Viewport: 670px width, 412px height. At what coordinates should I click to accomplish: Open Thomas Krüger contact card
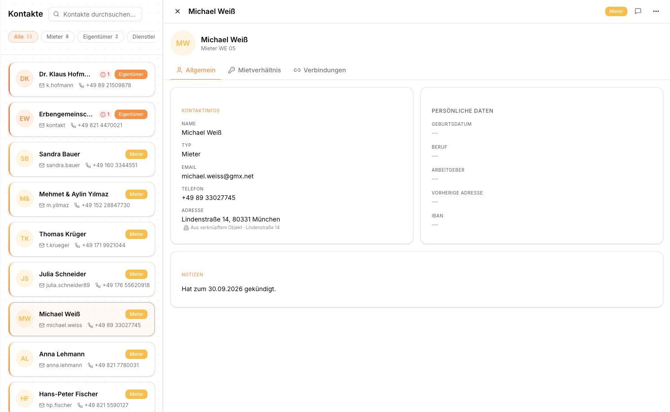82,239
